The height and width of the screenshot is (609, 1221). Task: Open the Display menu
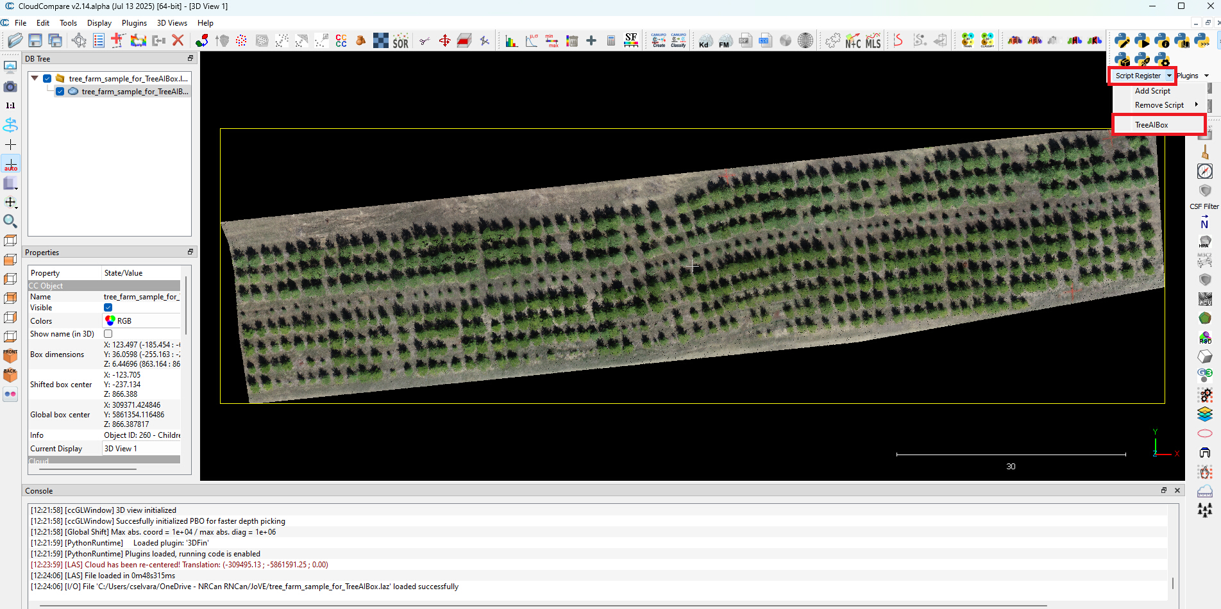point(99,23)
